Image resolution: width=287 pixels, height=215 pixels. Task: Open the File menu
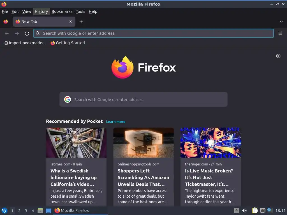5,11
